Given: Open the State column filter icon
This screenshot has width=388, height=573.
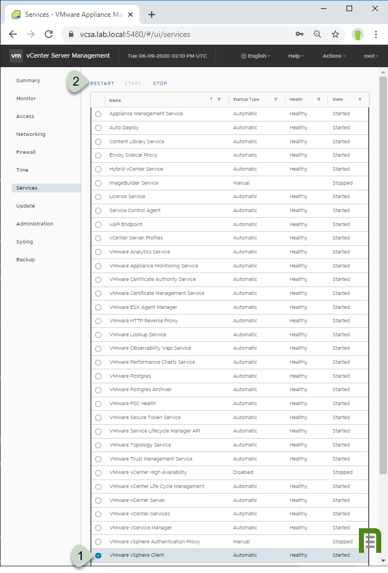Looking at the screenshot, I should coord(360,100).
